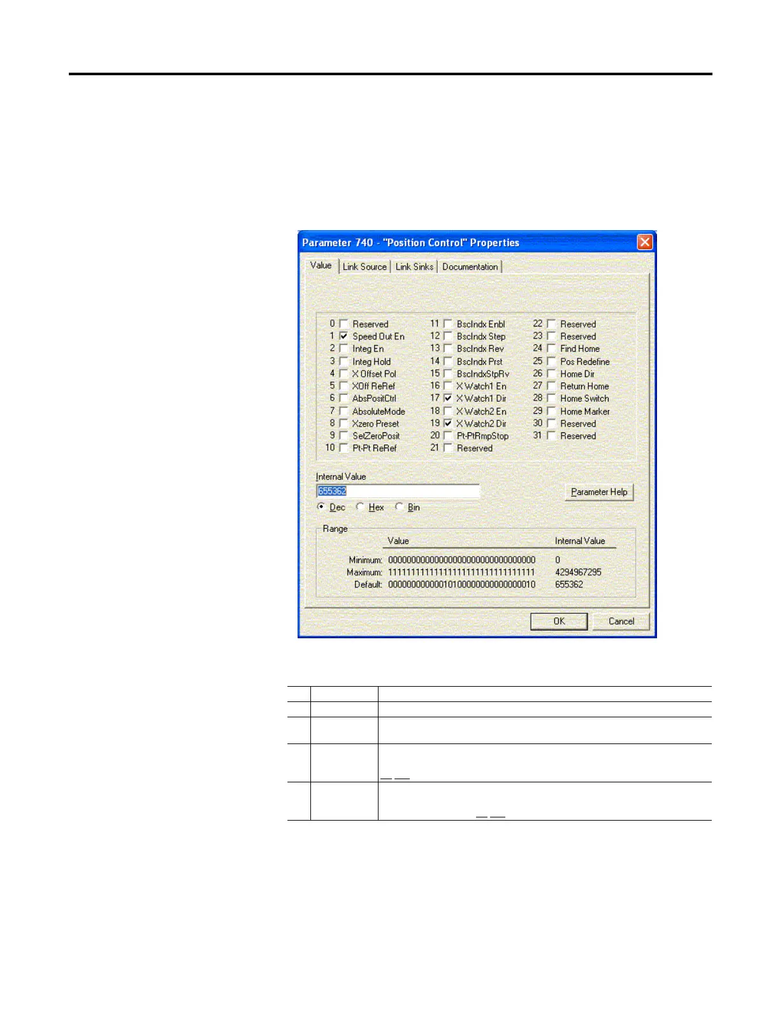Check bit 8 Xzero Preset
The image size is (780, 1010).
(343, 423)
